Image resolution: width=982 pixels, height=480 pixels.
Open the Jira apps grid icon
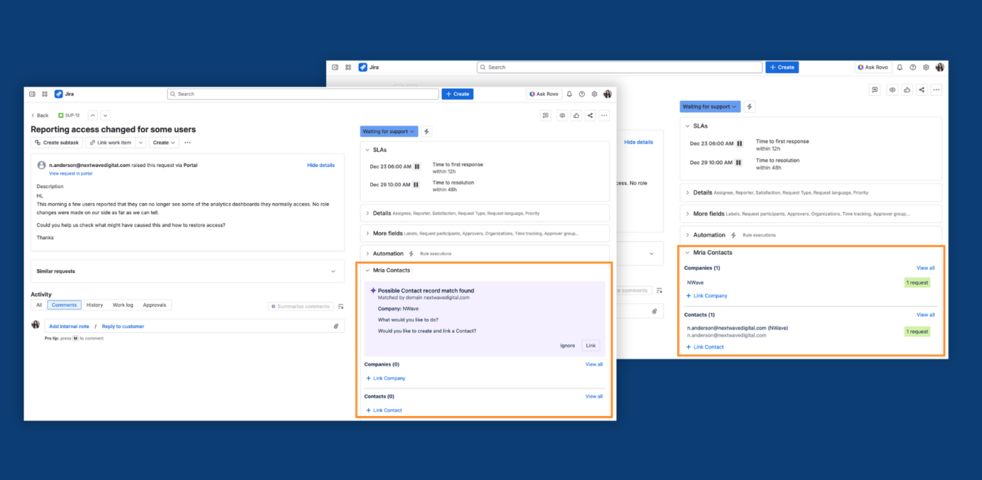(x=44, y=93)
